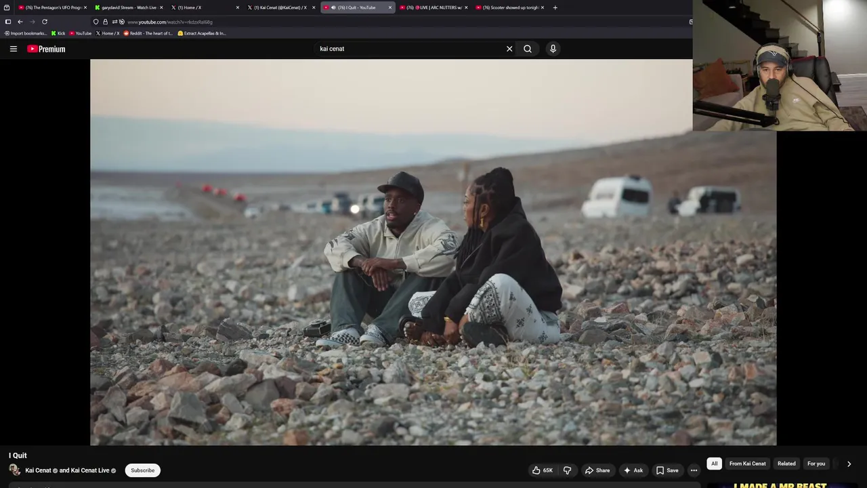Pause the I Quit video player
867x488 pixels.
click(433, 252)
